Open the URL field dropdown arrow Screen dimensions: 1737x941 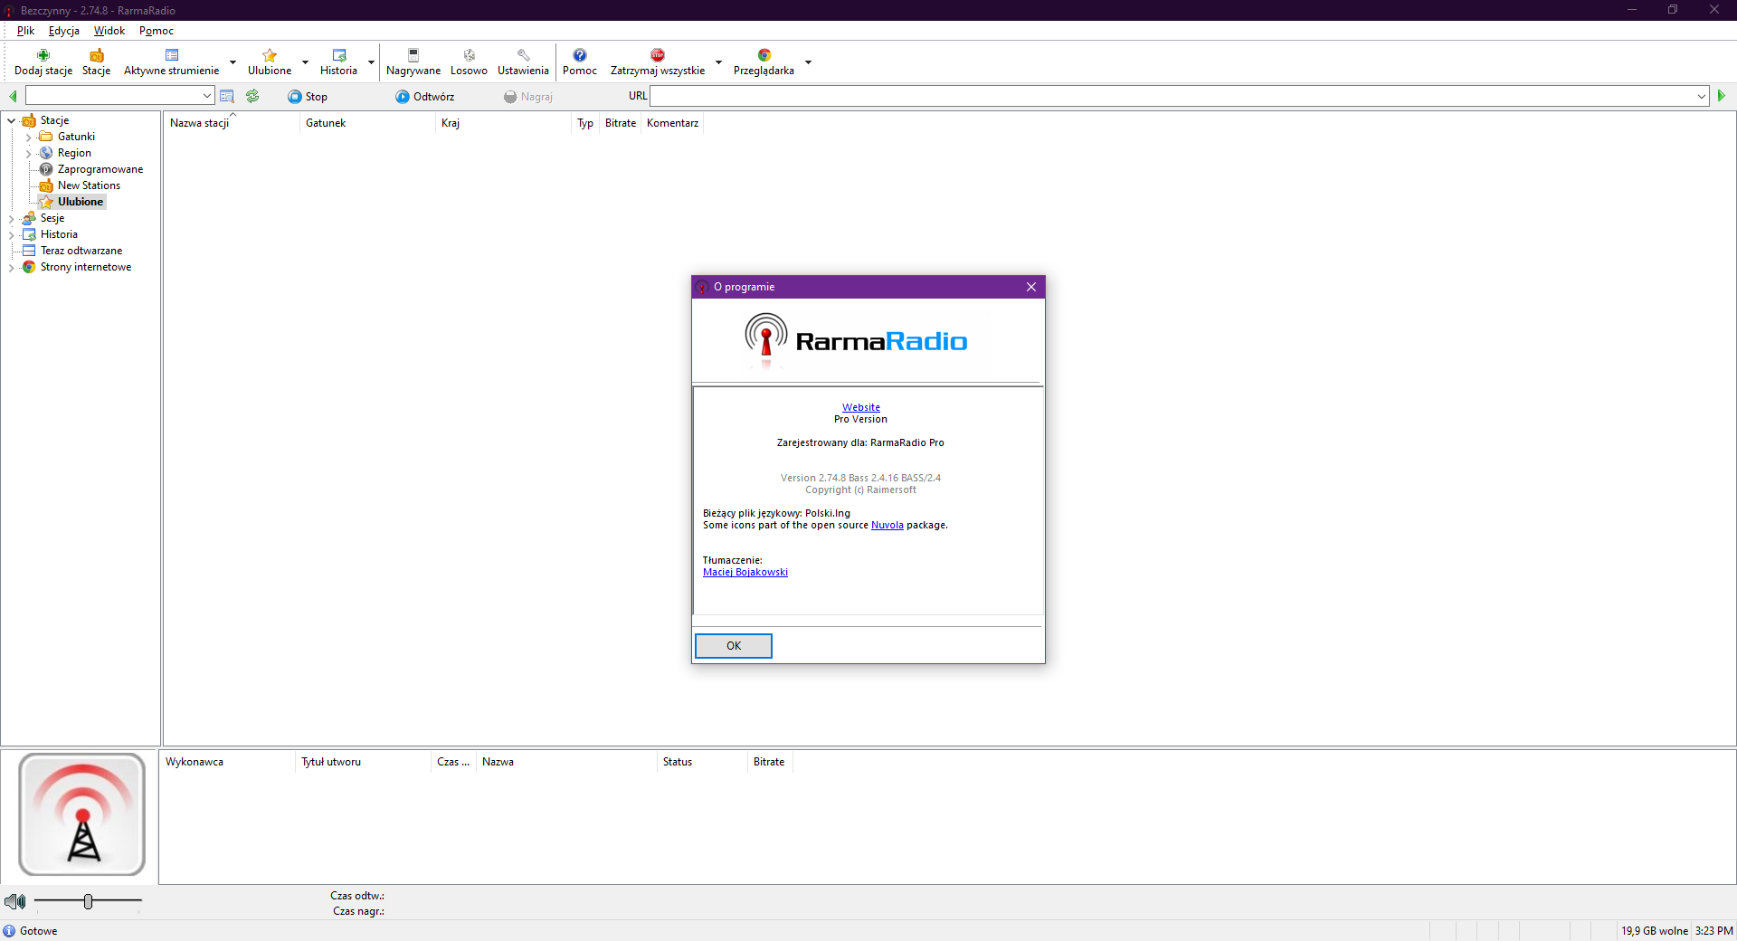click(x=1702, y=96)
